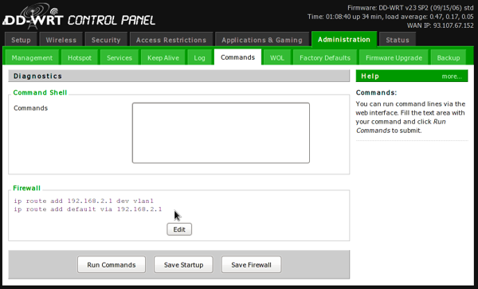Open the Wireless tab
The width and height of the screenshot is (478, 289).
click(x=61, y=40)
